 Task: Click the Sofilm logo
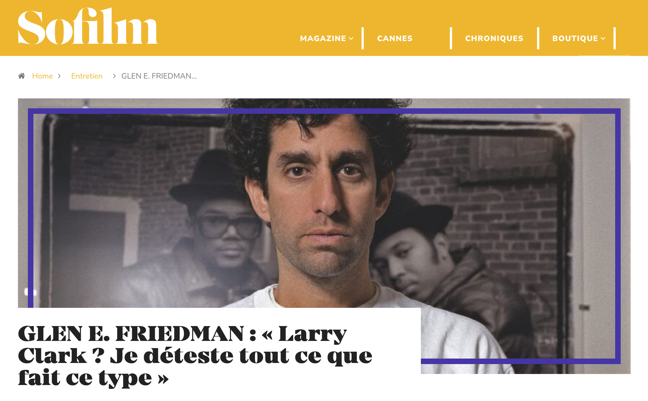point(88,26)
